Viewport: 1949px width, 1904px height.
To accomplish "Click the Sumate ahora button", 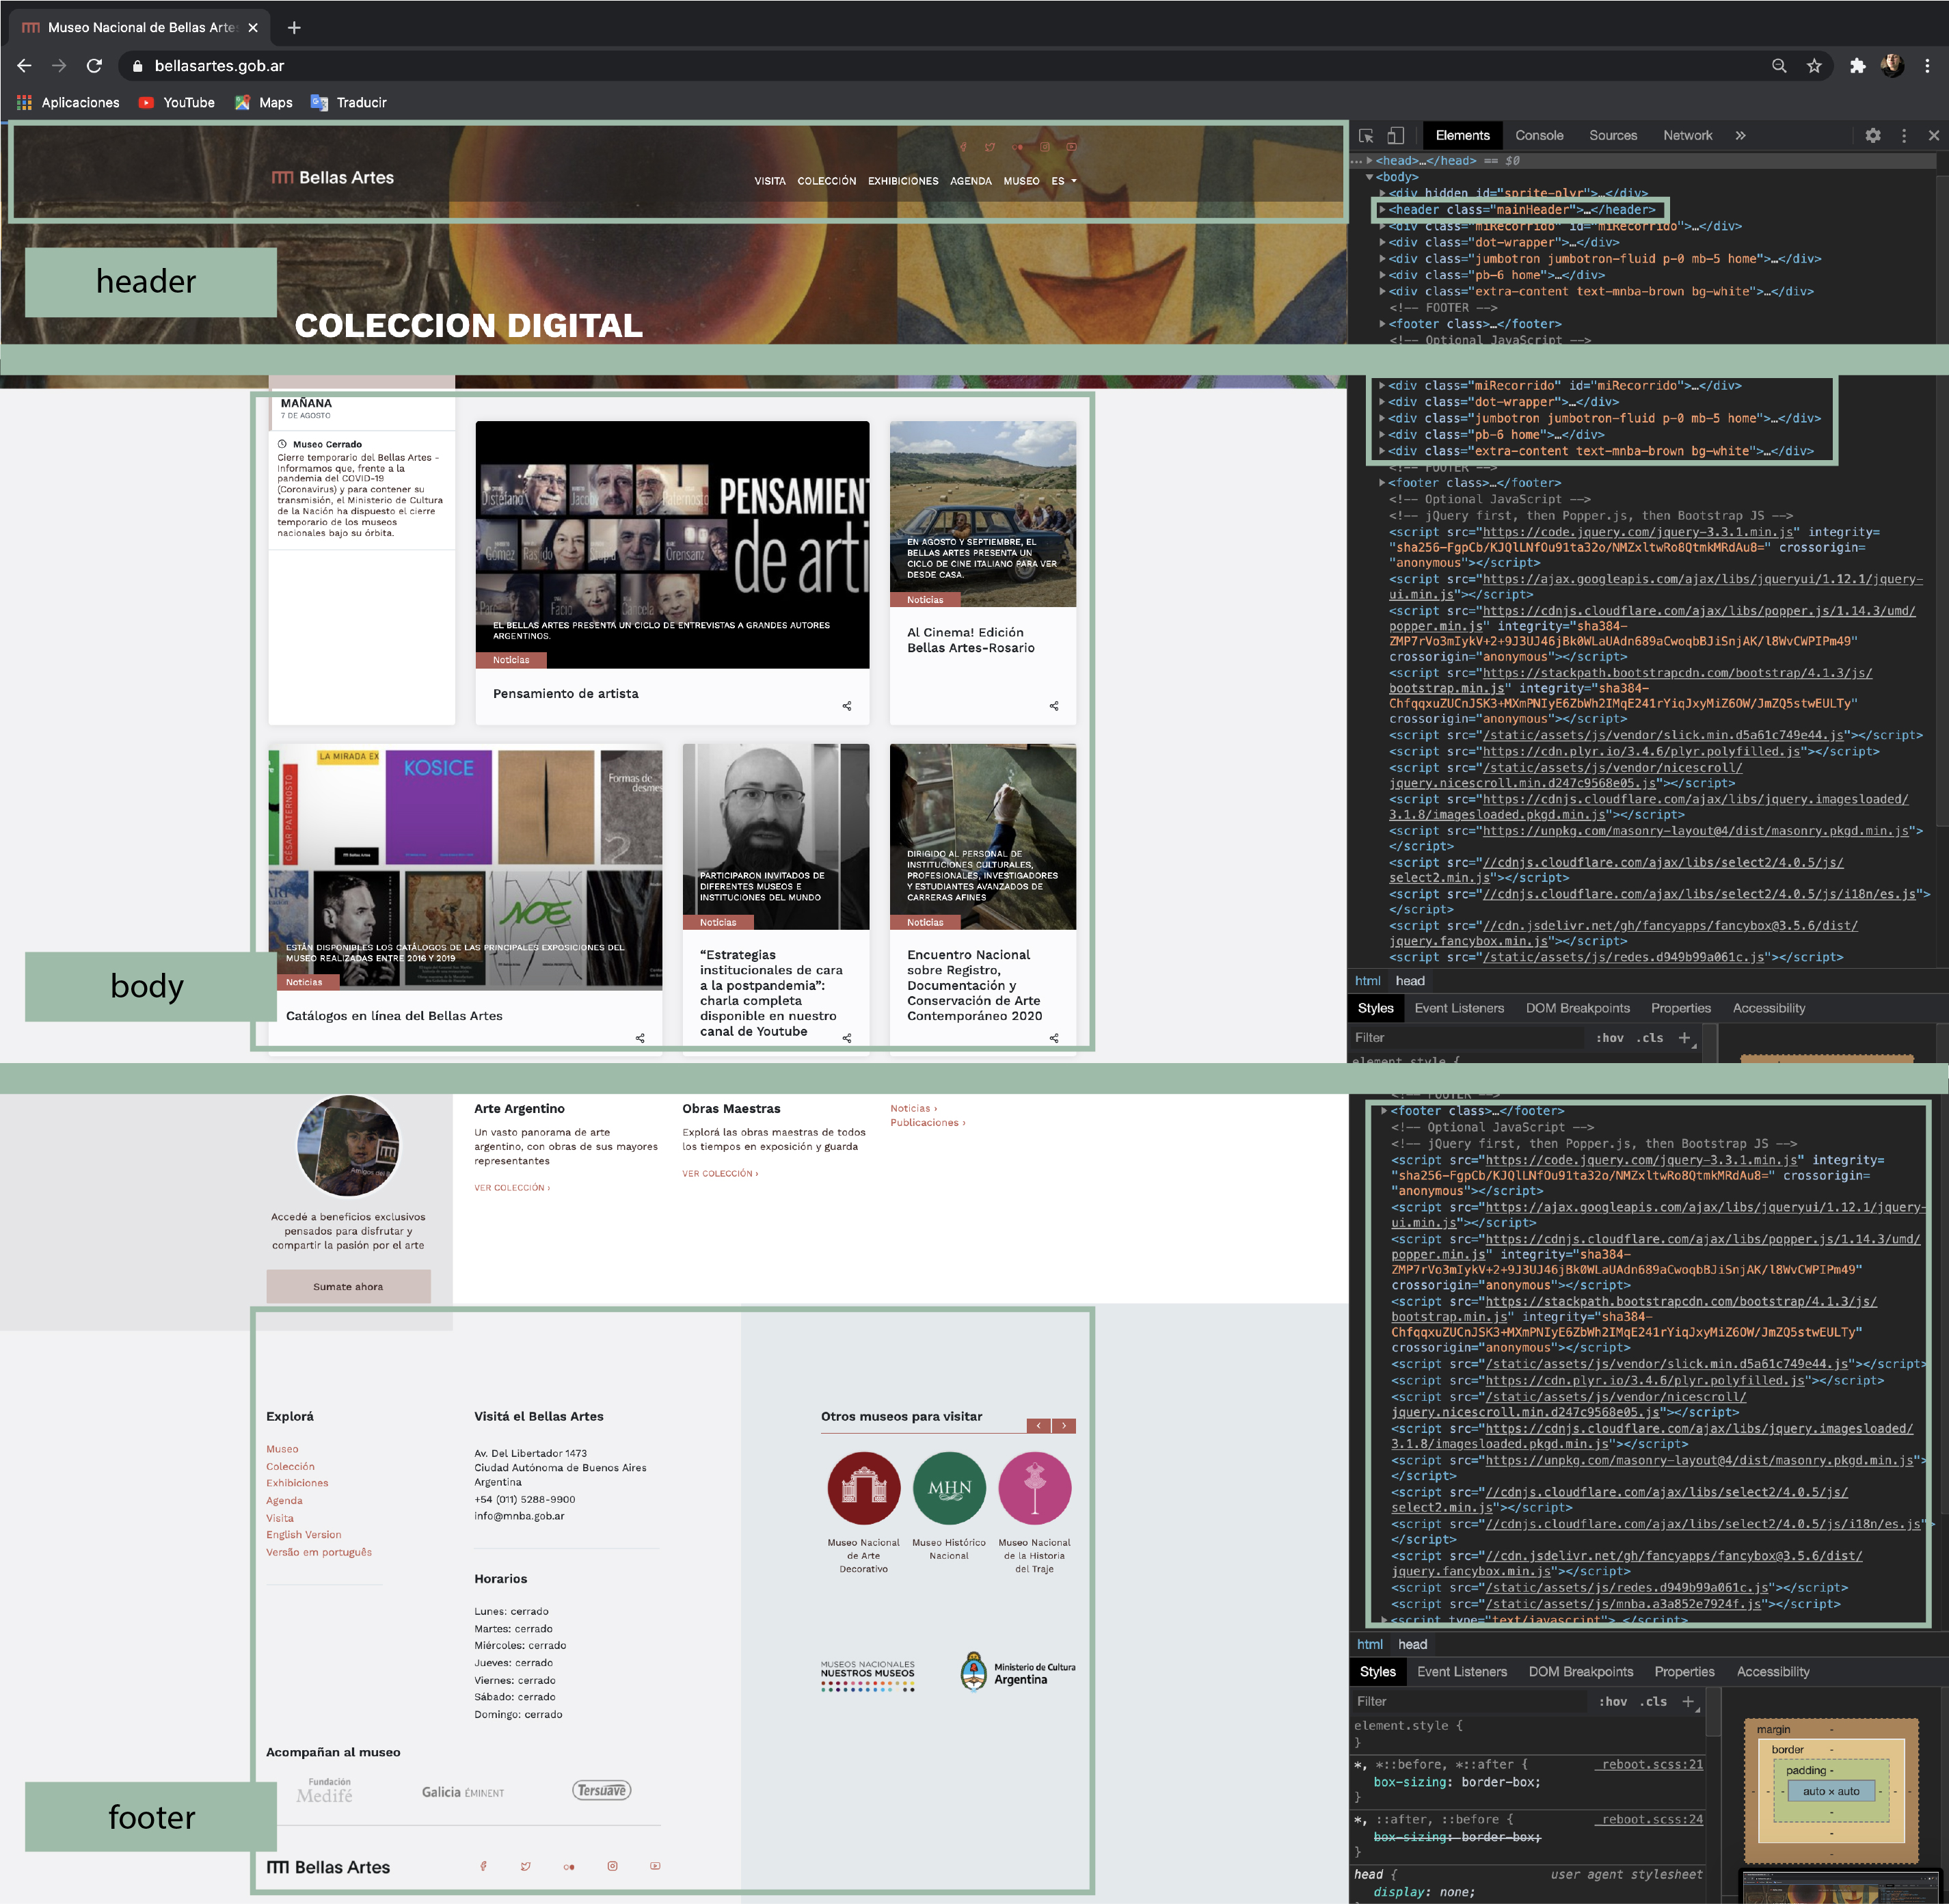I will (x=348, y=1286).
